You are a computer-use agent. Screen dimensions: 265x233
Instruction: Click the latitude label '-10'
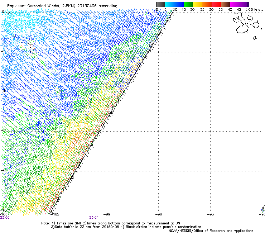click(x=3, y=210)
